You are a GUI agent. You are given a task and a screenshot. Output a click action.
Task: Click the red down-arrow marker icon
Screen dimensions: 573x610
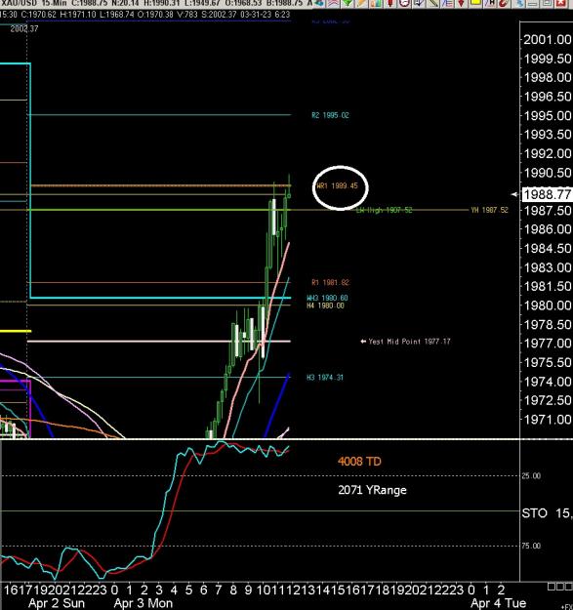(461, 3)
